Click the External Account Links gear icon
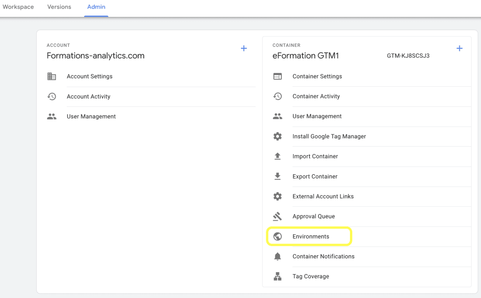This screenshot has width=481, height=298. point(278,196)
